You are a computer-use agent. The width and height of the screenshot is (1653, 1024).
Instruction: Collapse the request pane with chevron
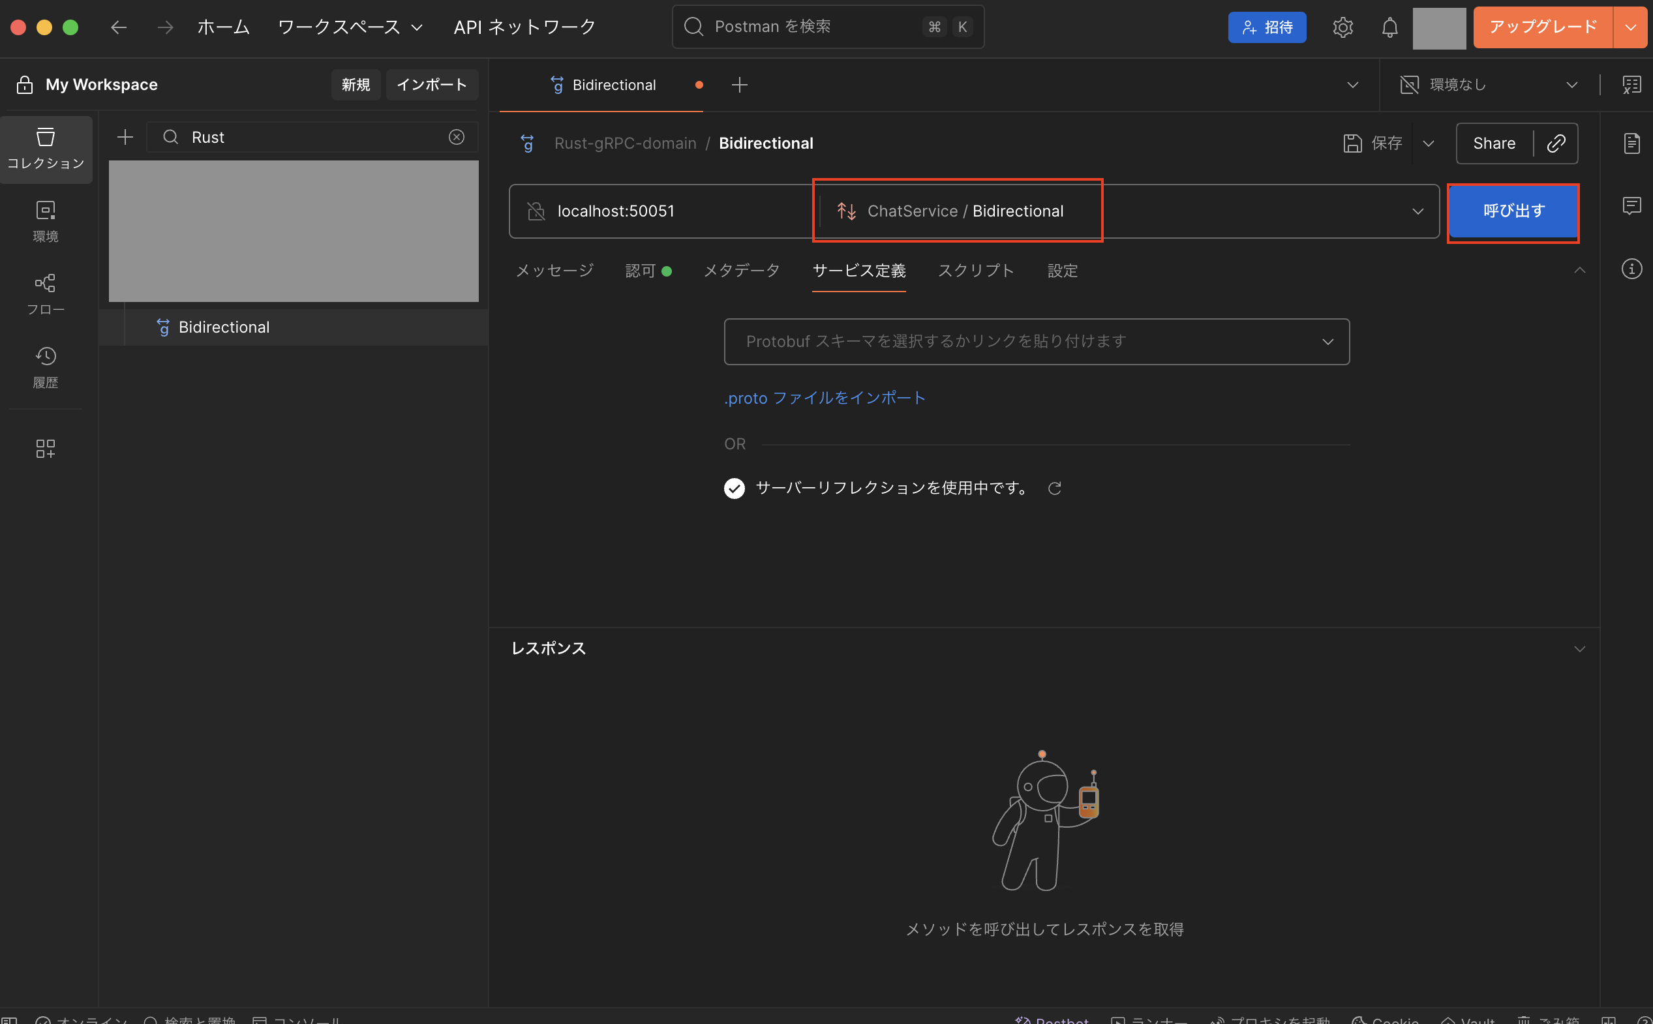click(1579, 270)
